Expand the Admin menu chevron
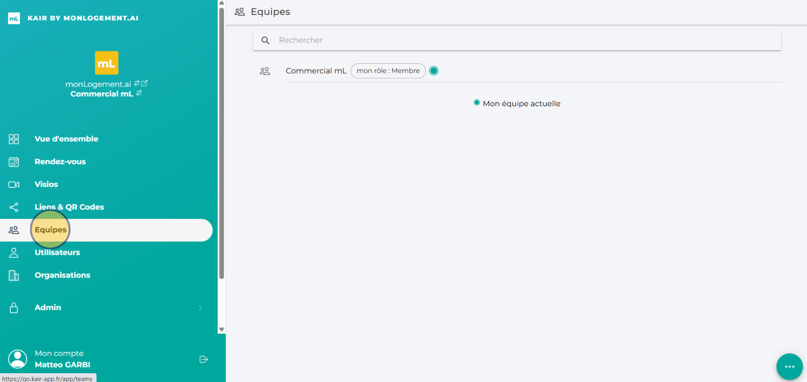This screenshot has width=807, height=382. [201, 307]
